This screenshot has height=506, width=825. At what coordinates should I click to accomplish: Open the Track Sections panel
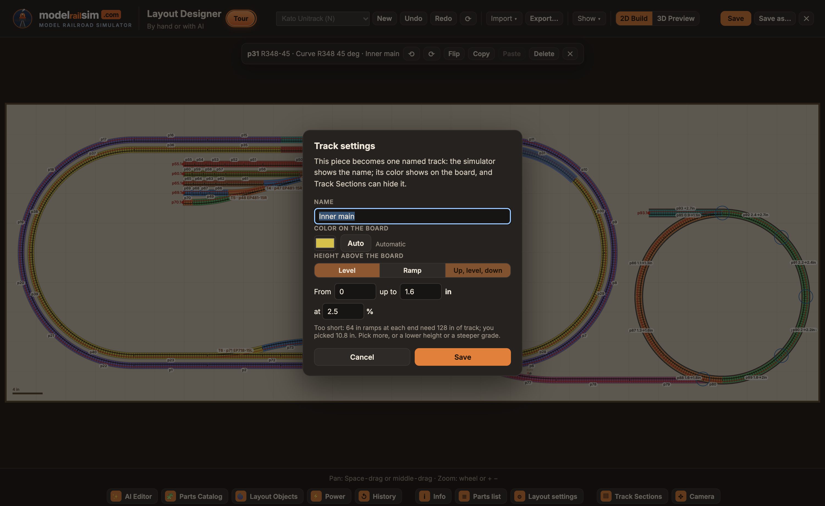pyautogui.click(x=632, y=496)
